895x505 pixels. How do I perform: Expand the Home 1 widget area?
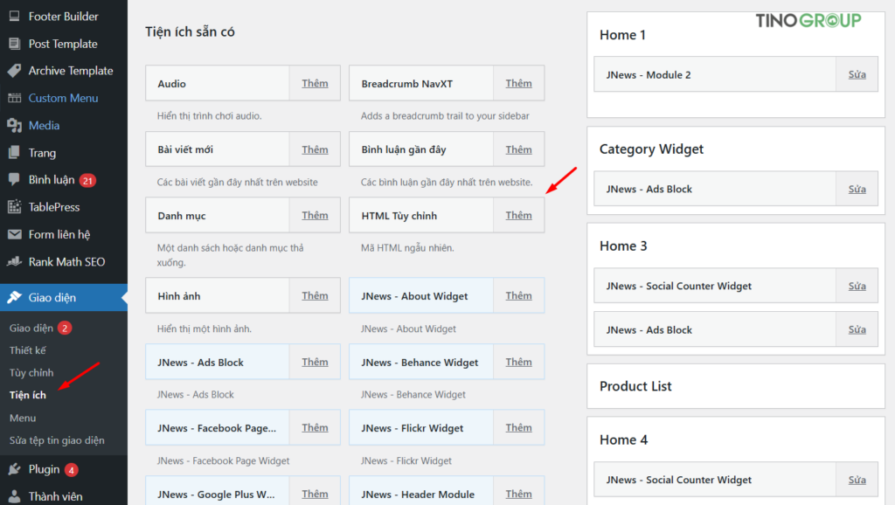coord(622,35)
